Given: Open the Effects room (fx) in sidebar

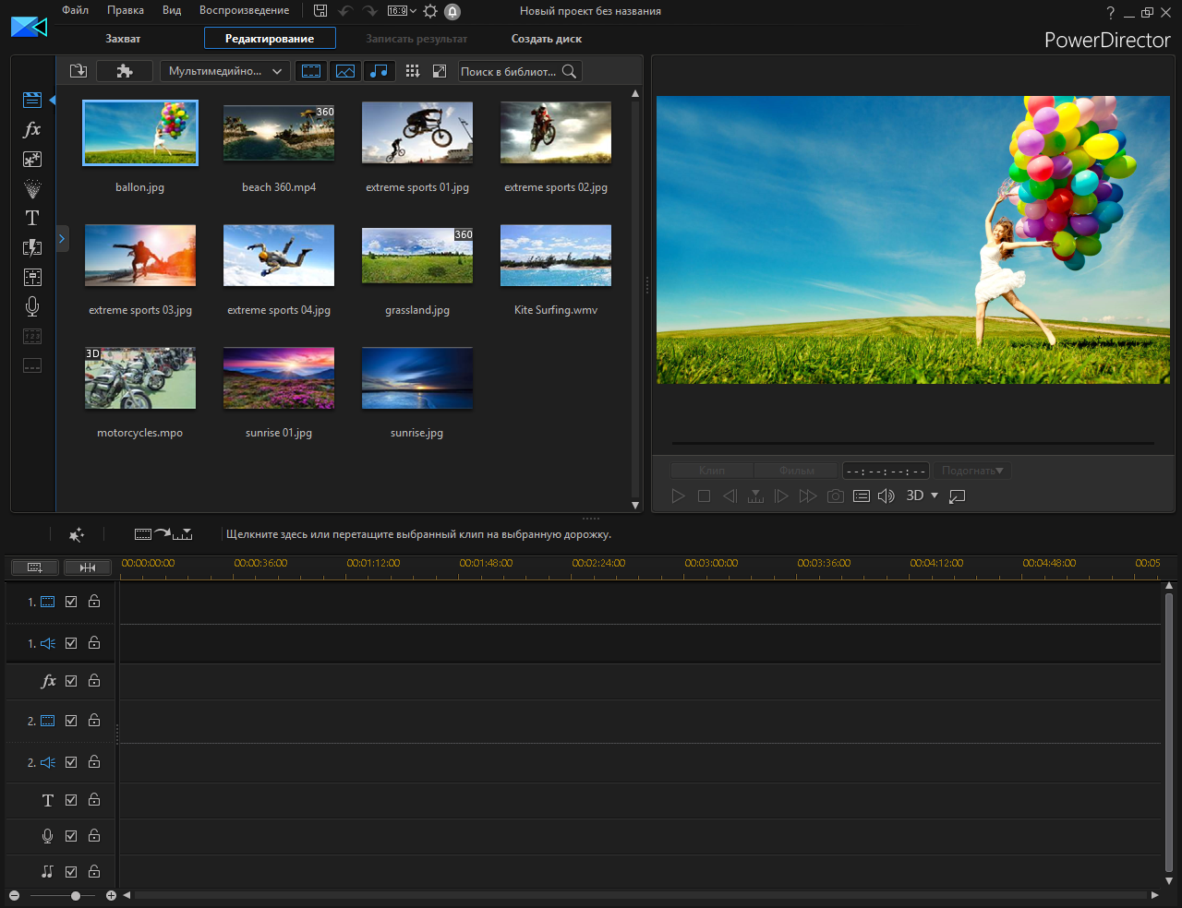Looking at the screenshot, I should [32, 130].
